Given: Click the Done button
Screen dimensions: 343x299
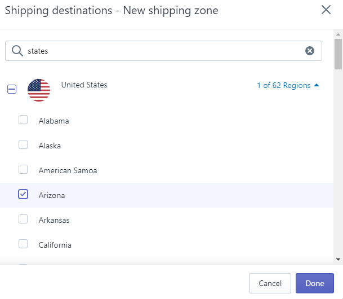Looking at the screenshot, I should point(314,283).
